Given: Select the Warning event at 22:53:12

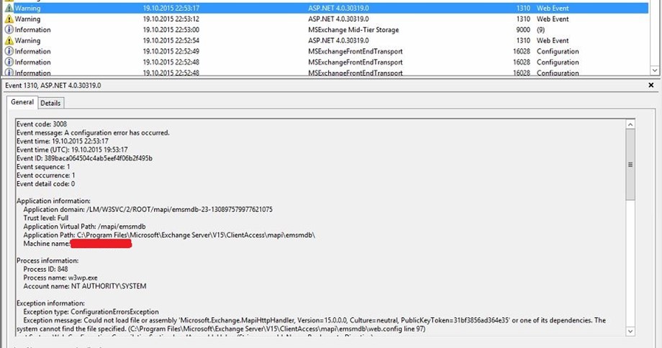Looking at the screenshot, I should tap(326, 19).
